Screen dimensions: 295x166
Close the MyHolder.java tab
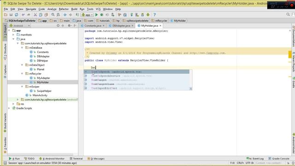[160, 26]
